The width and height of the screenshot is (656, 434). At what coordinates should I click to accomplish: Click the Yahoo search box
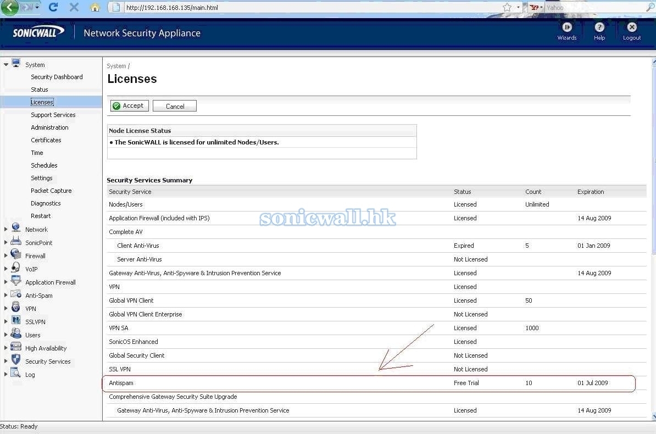pos(594,8)
